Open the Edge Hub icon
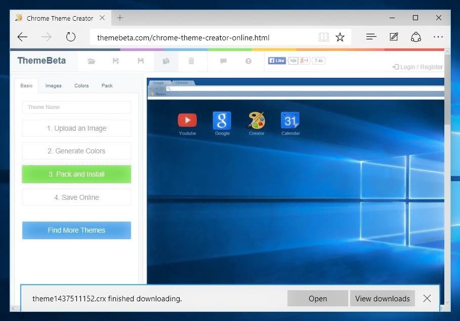 pos(371,37)
